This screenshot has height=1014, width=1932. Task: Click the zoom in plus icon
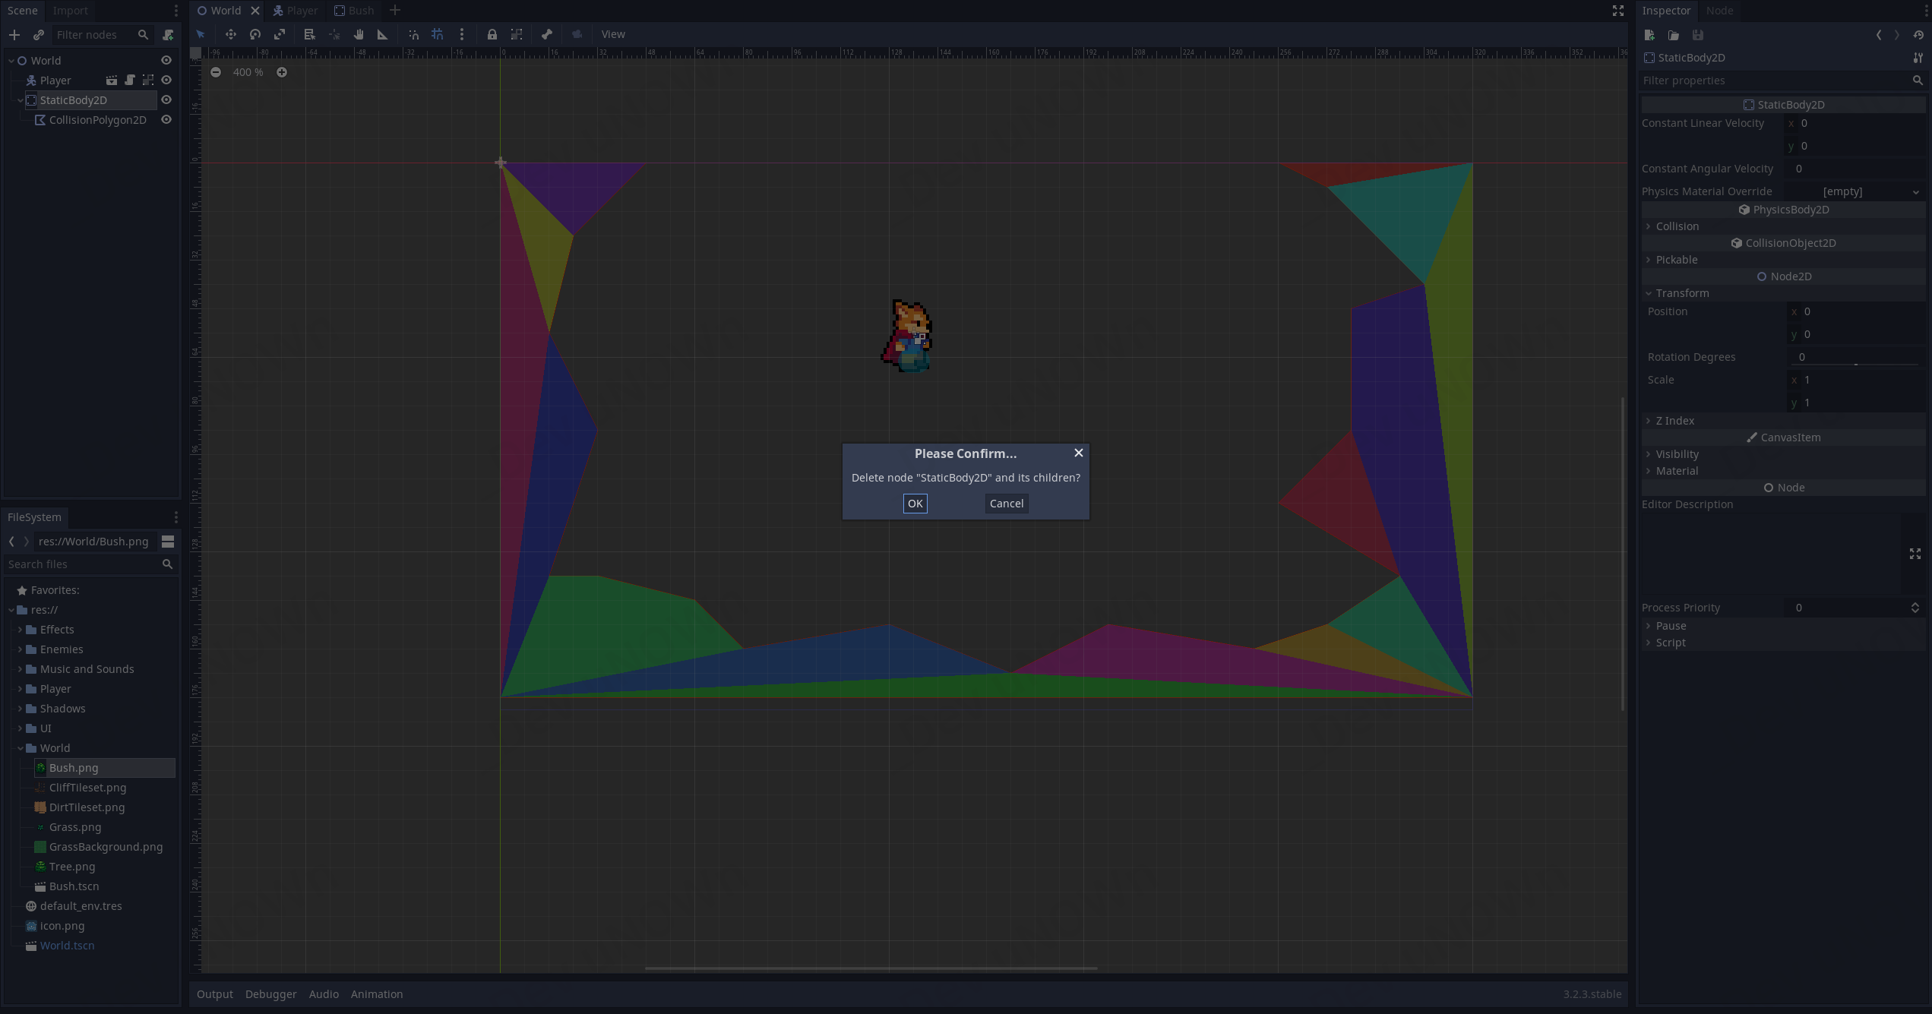(282, 72)
